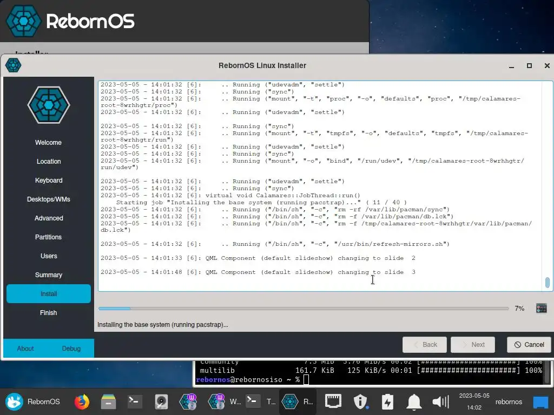Click the multilib line in terminal
The width and height of the screenshot is (554, 415).
point(371,370)
